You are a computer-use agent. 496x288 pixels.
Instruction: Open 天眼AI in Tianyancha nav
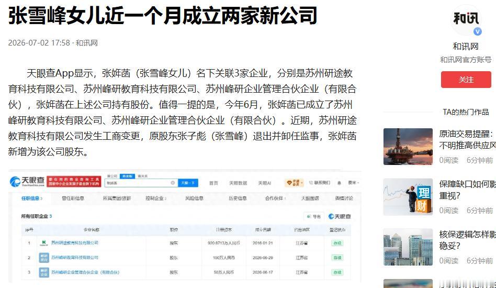(264, 183)
